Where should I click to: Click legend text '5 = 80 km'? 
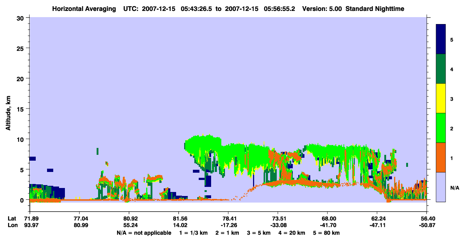pos(327,233)
